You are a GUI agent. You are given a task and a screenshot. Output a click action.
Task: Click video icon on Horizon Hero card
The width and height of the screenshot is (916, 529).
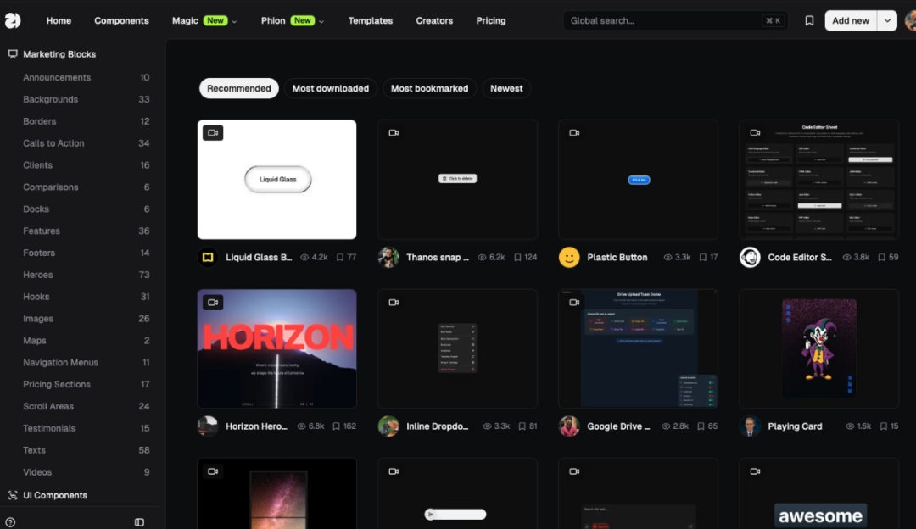click(213, 303)
